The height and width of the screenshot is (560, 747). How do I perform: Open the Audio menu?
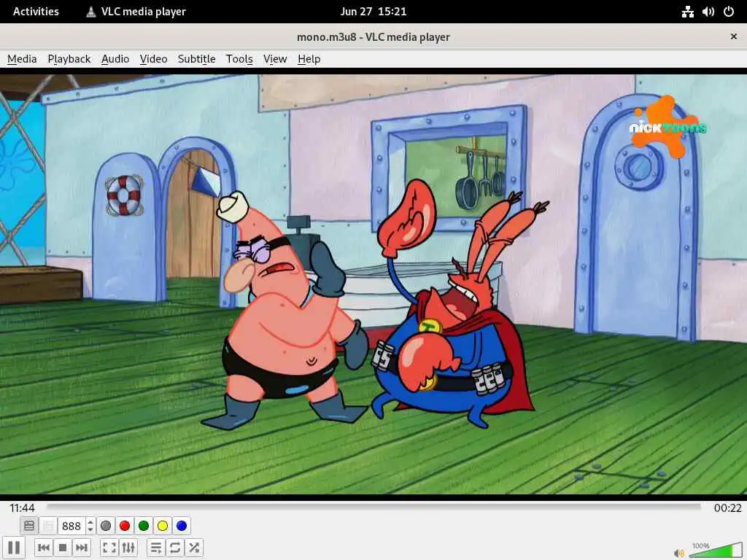coord(115,59)
